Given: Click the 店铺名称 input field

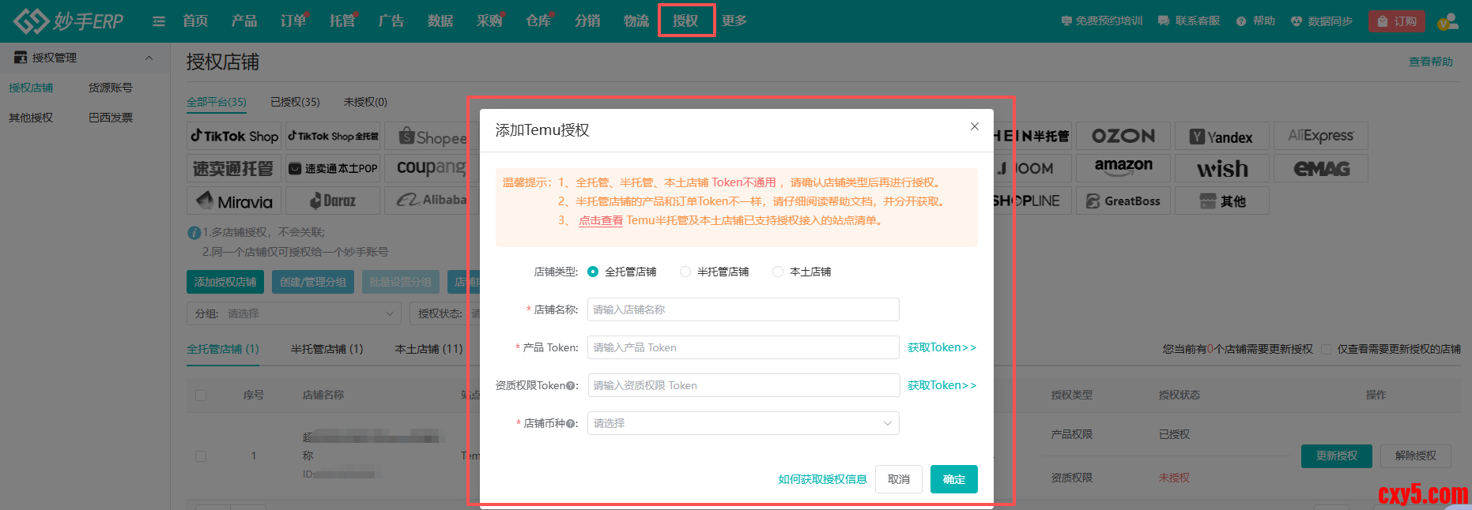Looking at the screenshot, I should [742, 309].
